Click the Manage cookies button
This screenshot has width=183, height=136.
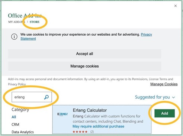[x=84, y=66]
